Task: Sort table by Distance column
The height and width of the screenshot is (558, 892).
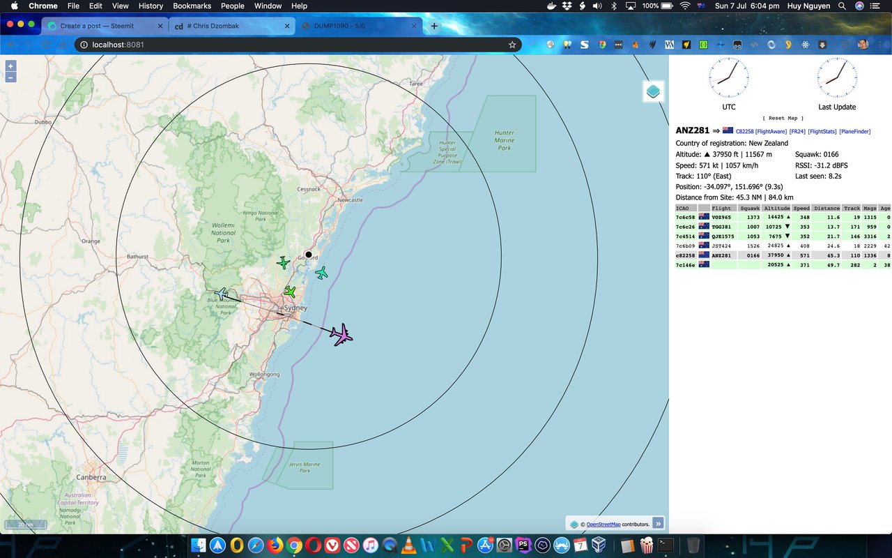Action: (x=826, y=208)
